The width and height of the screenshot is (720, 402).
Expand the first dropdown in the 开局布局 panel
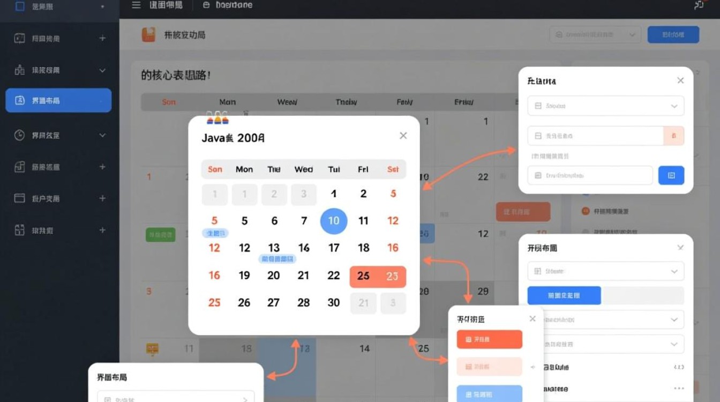click(605, 271)
